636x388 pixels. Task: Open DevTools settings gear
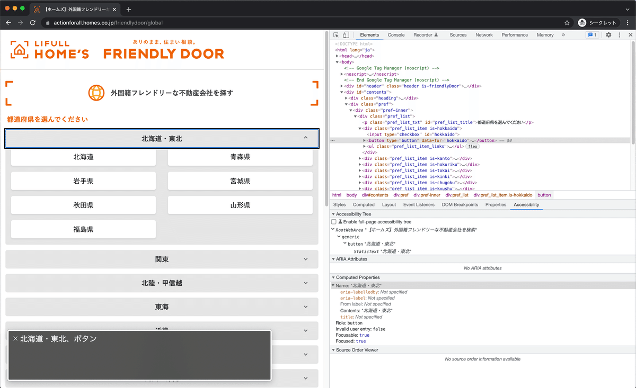(608, 35)
